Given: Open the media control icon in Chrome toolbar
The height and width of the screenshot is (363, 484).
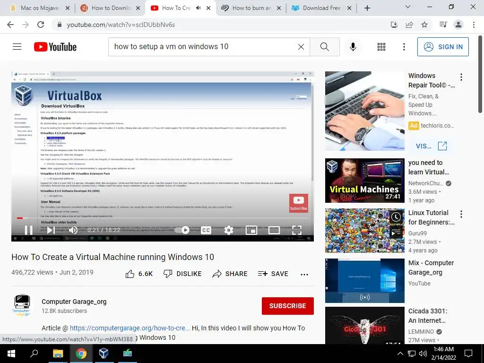Looking at the screenshot, I should pyautogui.click(x=443, y=25).
